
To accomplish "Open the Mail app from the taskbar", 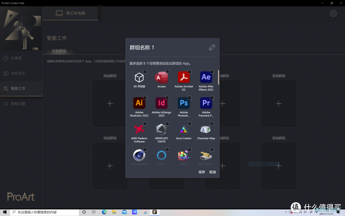I will 124,212.
